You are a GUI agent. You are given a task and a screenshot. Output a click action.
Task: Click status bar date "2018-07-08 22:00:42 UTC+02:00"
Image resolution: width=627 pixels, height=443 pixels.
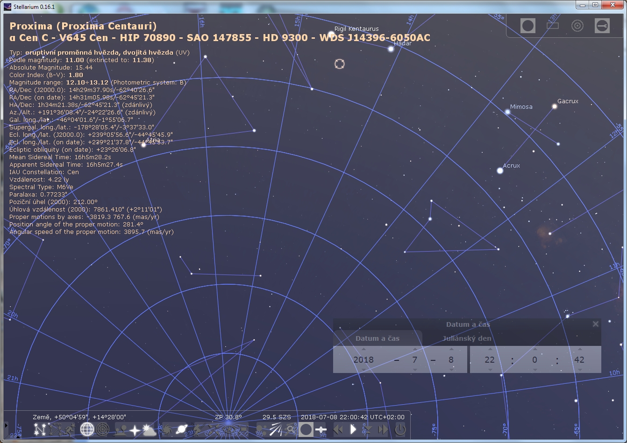coord(353,417)
